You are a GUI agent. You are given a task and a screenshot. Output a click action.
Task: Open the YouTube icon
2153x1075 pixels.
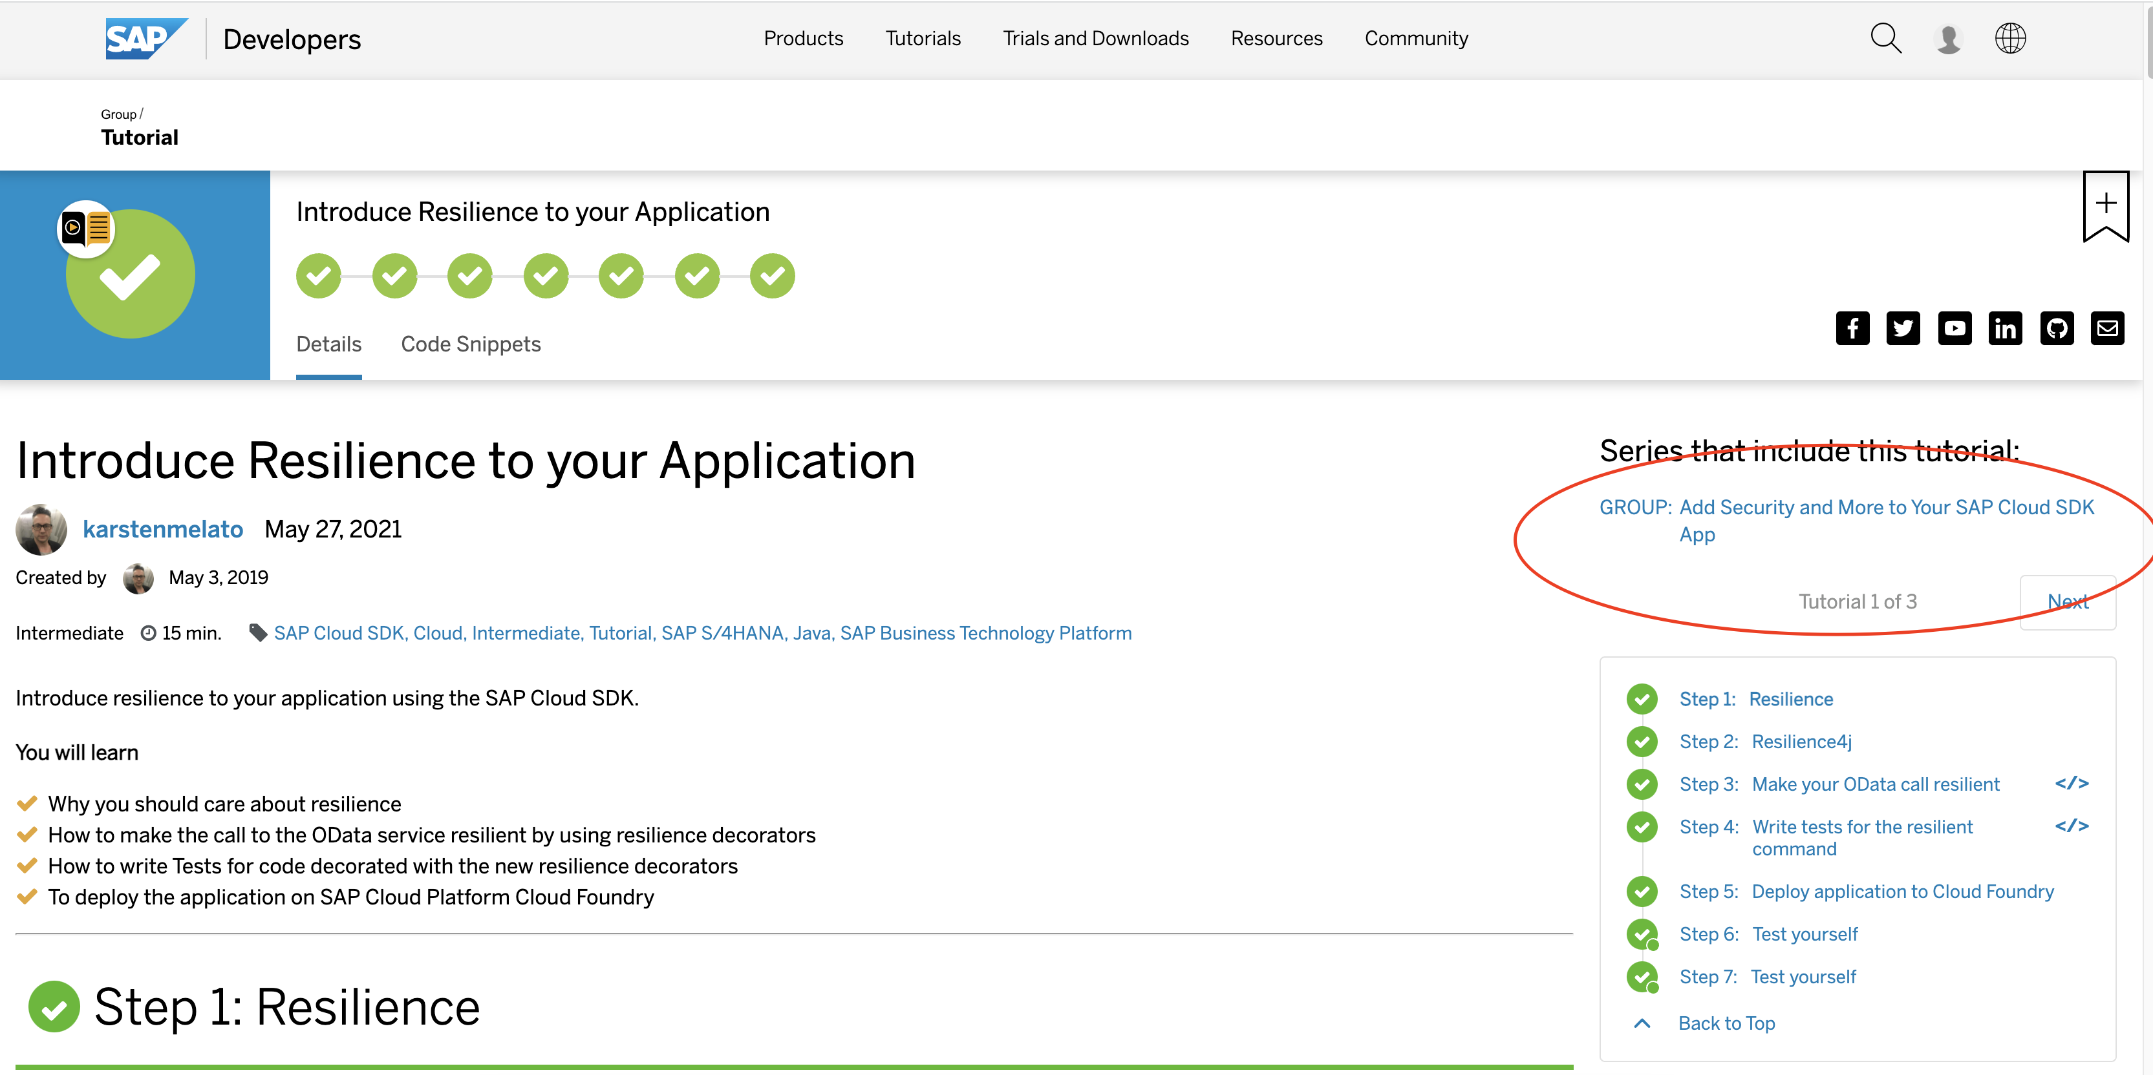coord(1955,328)
